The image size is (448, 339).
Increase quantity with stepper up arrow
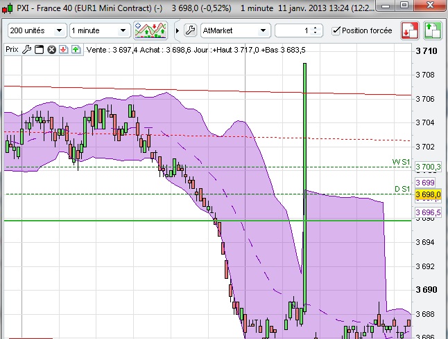pos(316,28)
